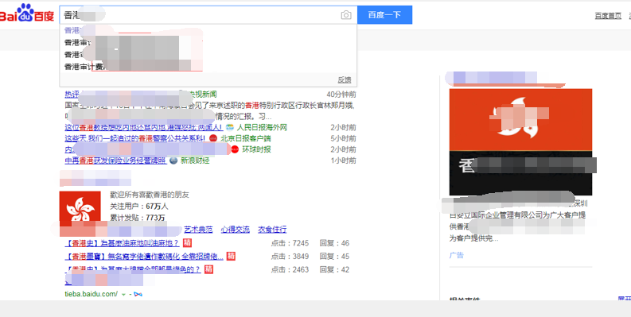The image size is (631, 317).
Task: Open news link 中再香港获发保险业务经营牌照
Action: 115,160
